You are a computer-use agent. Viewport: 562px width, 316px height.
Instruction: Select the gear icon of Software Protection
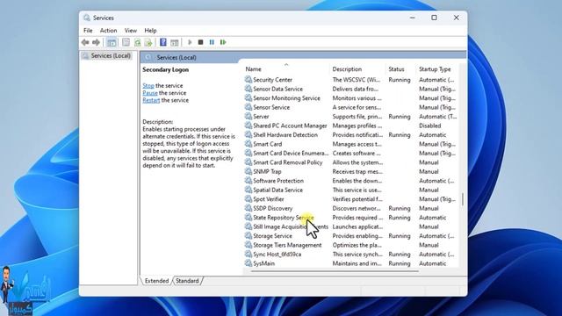point(248,181)
